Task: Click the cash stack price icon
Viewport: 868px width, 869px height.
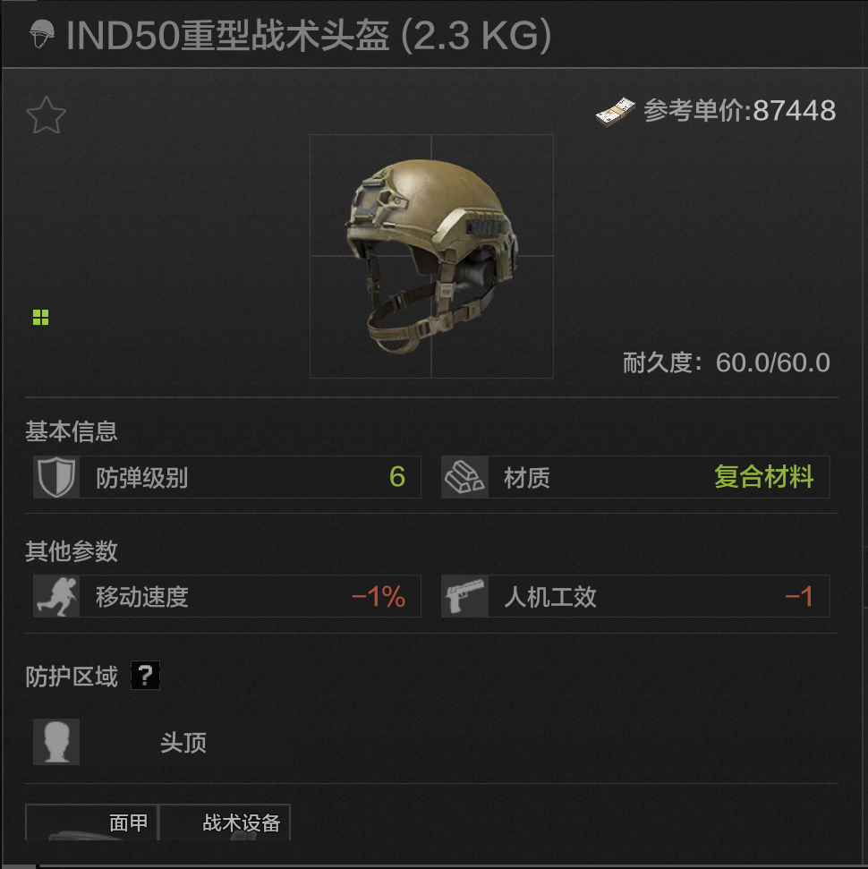Action: click(x=616, y=112)
